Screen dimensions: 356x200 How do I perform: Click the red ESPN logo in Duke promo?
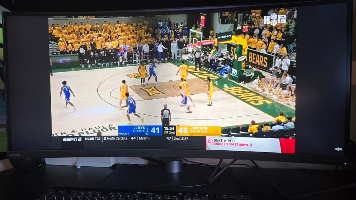pos(243,144)
